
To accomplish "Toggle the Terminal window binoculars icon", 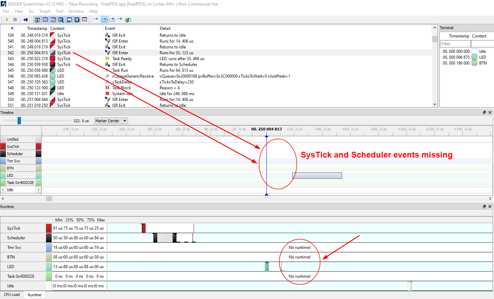I will click(x=69, y=20).
